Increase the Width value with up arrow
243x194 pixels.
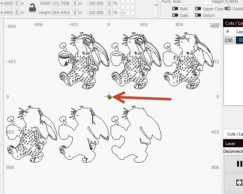[75, 2]
